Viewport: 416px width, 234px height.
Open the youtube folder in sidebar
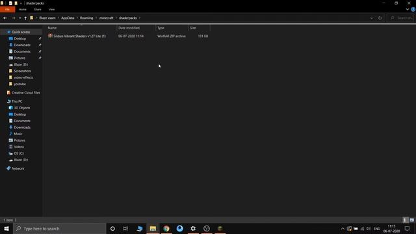19,84
